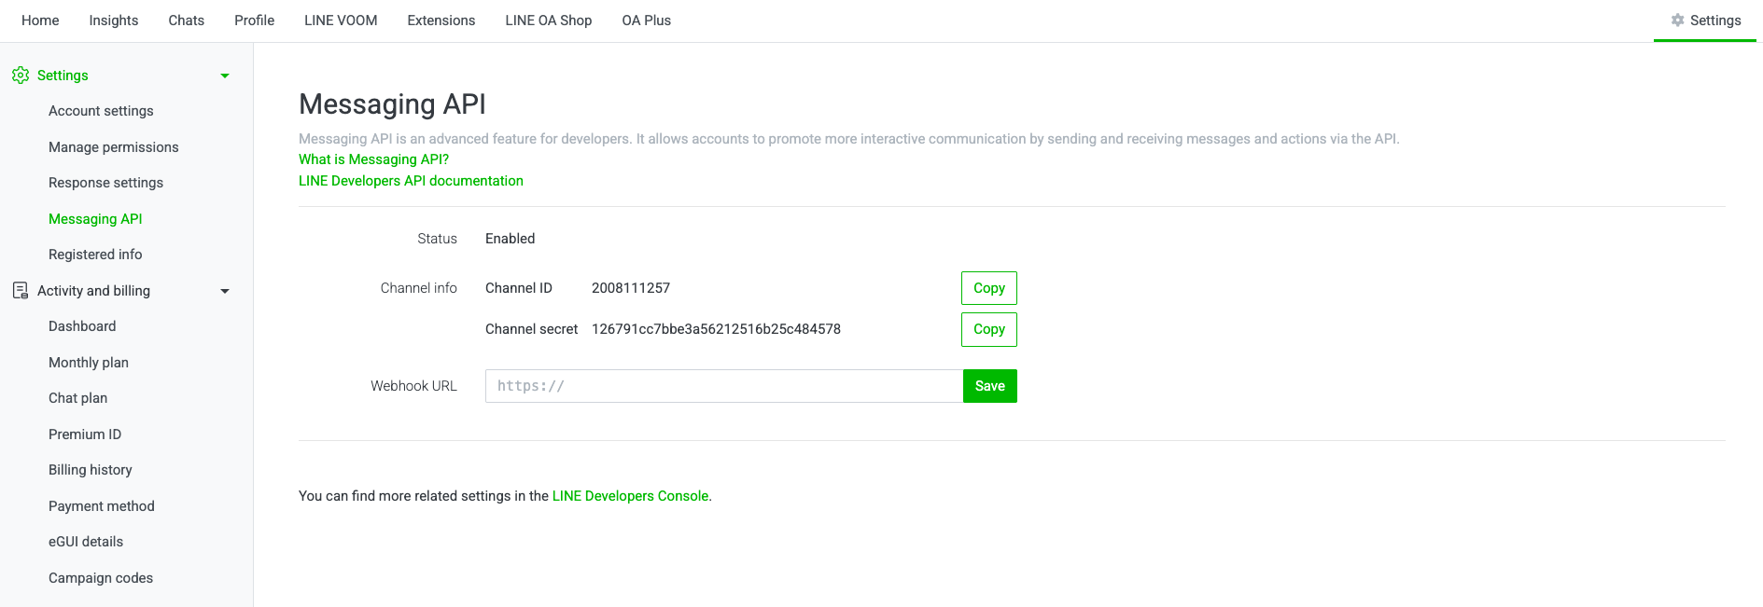Click the Enabled status text
This screenshot has height=607, width=1763.
coord(510,239)
